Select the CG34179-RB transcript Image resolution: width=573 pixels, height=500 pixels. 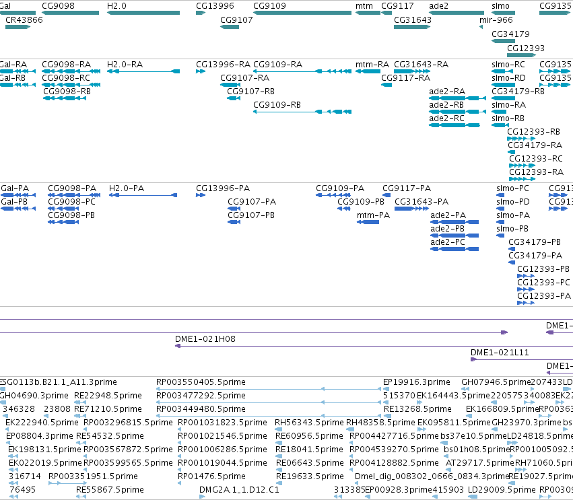click(x=504, y=98)
